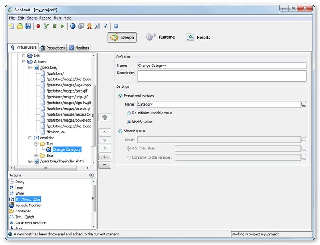This screenshot has height=245, width=320.
Task: Open the project folder icon in toolbar
Action: pyautogui.click(x=20, y=26)
